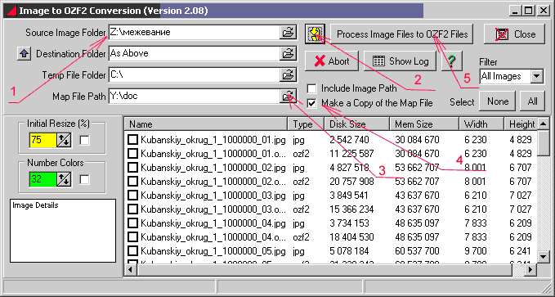Browse for the Temp File Folder
The height and width of the screenshot is (297, 555).
tap(288, 74)
